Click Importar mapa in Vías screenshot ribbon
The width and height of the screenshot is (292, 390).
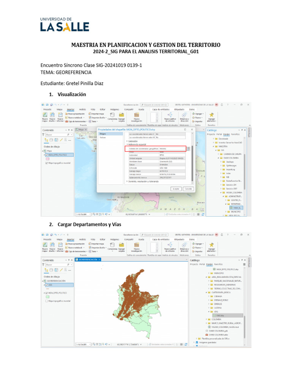point(96,244)
